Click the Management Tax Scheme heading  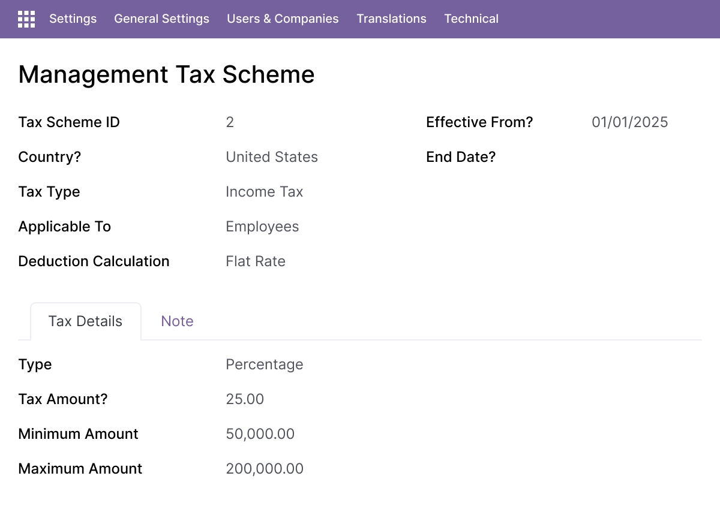166,74
